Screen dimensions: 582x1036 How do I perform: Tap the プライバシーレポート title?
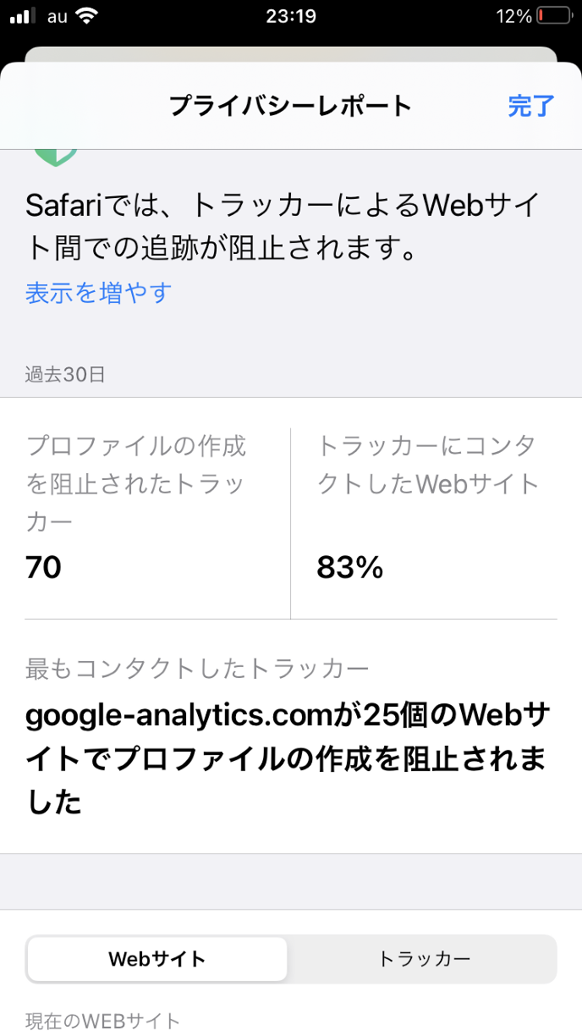point(290,107)
